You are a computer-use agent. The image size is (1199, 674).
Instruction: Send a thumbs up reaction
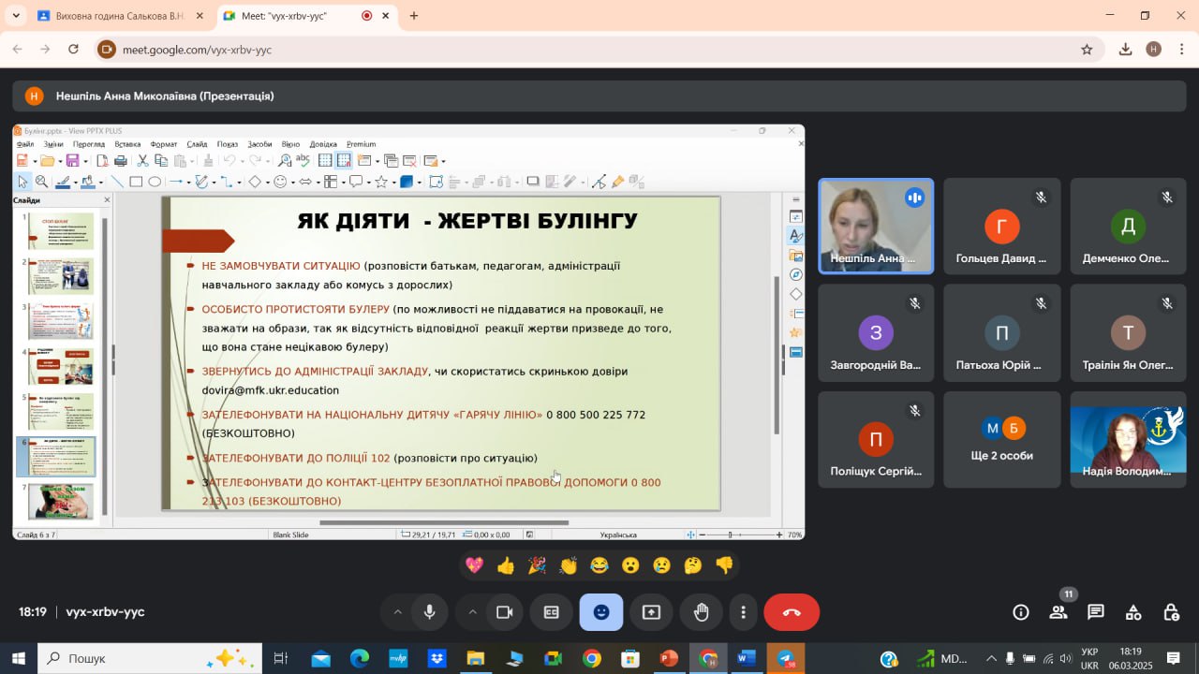click(506, 565)
